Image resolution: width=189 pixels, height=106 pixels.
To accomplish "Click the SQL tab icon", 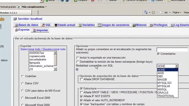I will [43, 25].
